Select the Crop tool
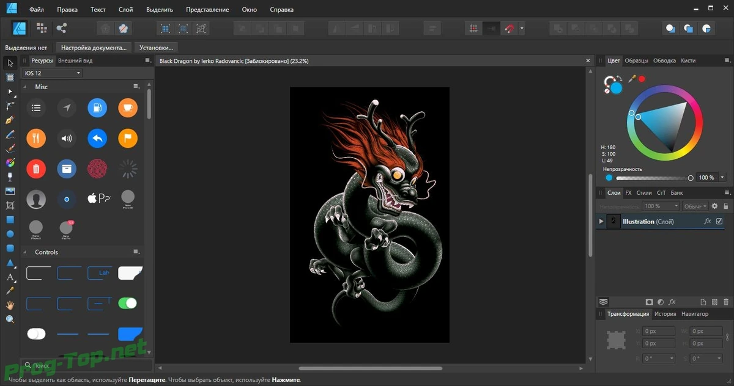Screen dimensions: 734x386 pos(10,205)
